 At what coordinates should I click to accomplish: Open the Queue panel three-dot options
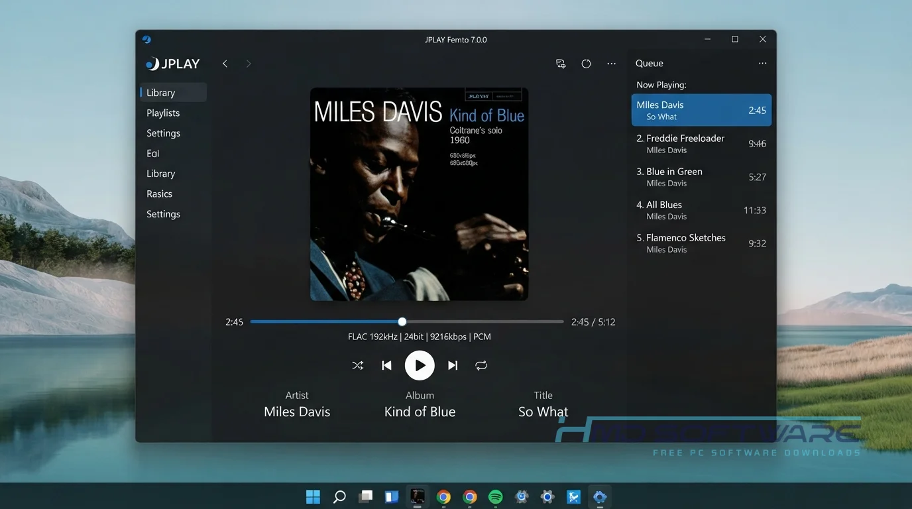click(x=762, y=64)
